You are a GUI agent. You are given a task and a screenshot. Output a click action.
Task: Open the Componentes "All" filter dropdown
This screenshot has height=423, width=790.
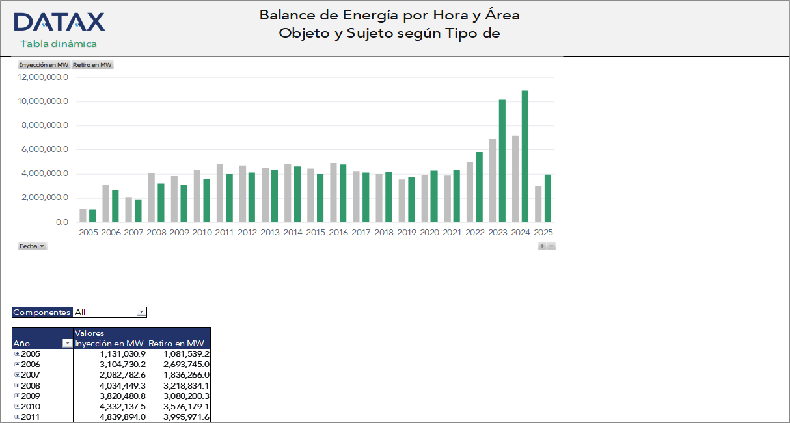[x=142, y=312]
